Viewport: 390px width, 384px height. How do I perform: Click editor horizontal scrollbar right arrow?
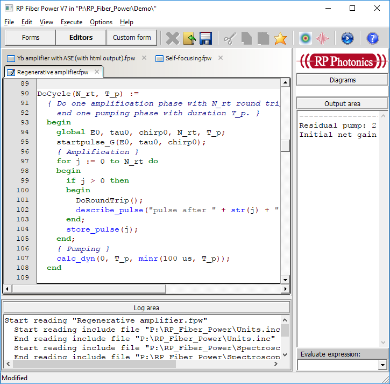(x=285, y=289)
